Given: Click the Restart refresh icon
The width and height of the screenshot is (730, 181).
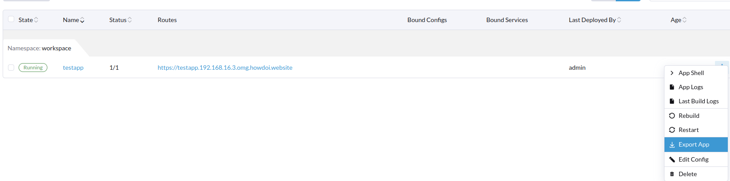Looking at the screenshot, I should pos(672,130).
